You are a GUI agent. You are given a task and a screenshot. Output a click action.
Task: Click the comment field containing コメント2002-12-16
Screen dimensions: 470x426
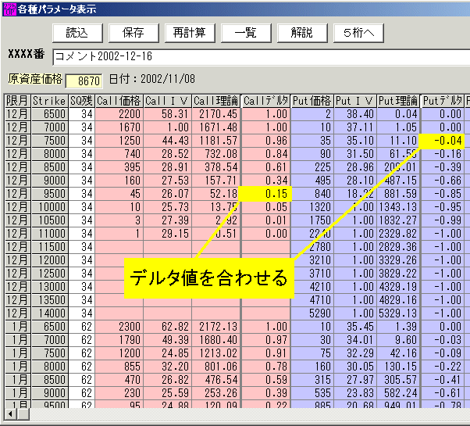click(x=261, y=57)
